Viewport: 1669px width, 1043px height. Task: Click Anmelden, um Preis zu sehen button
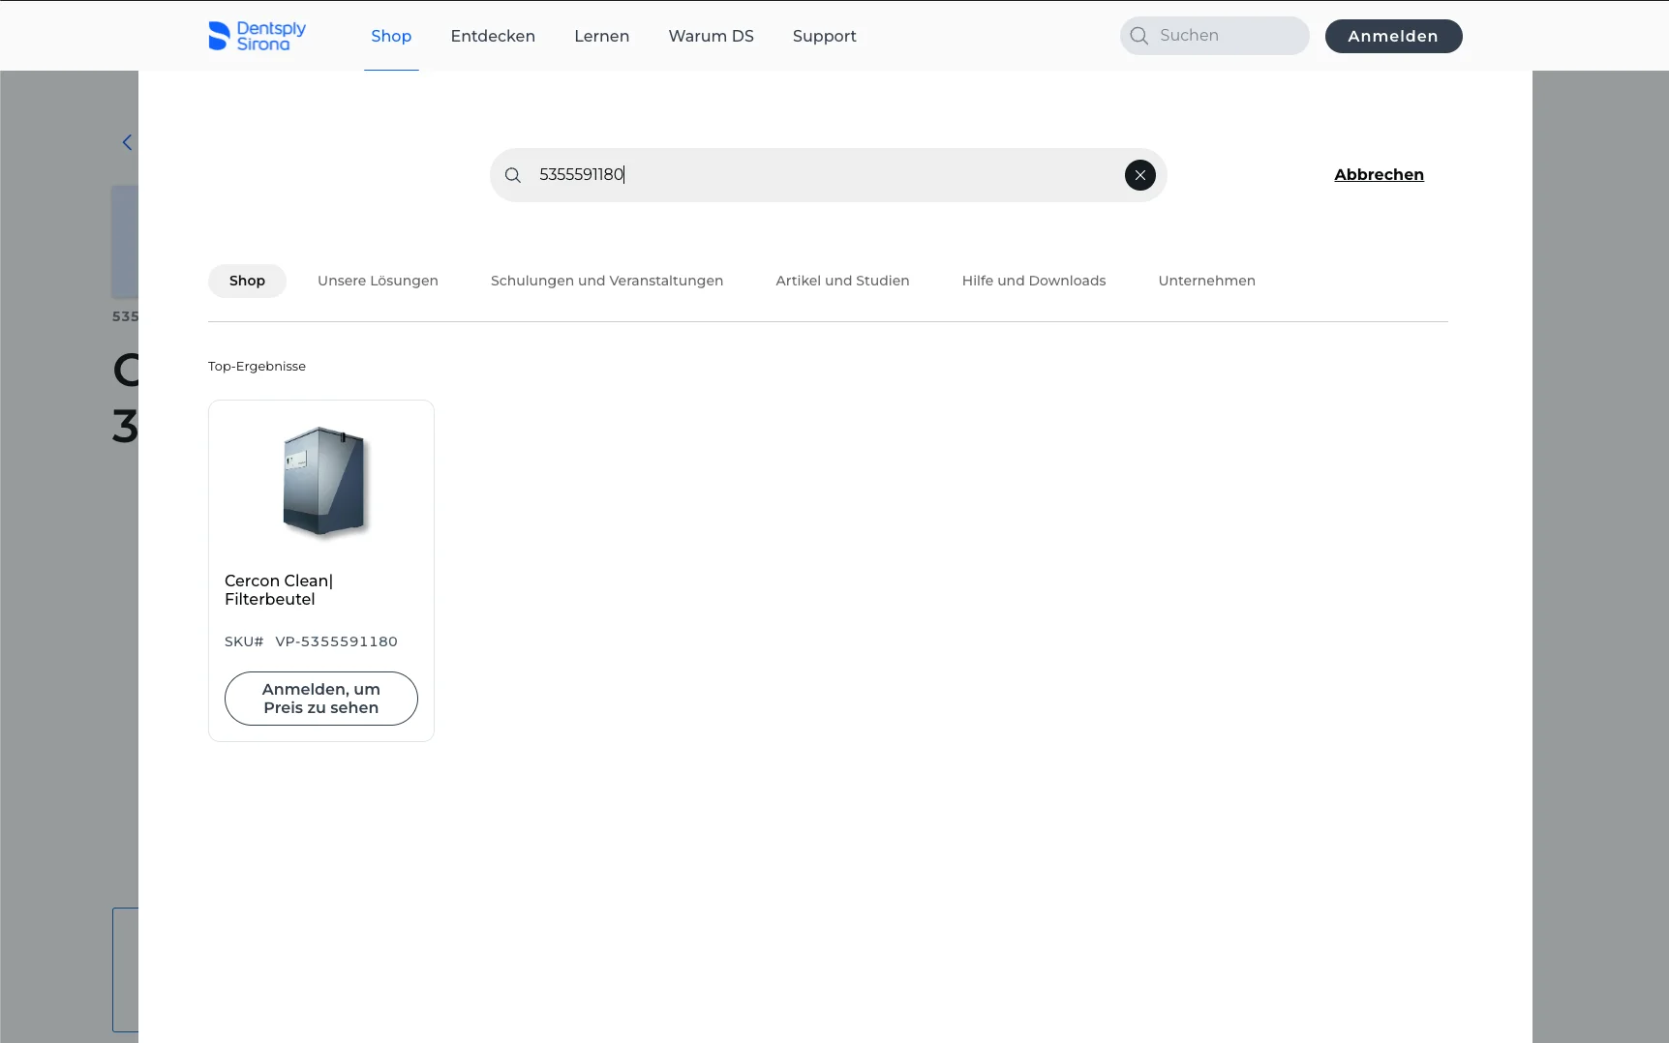(321, 699)
